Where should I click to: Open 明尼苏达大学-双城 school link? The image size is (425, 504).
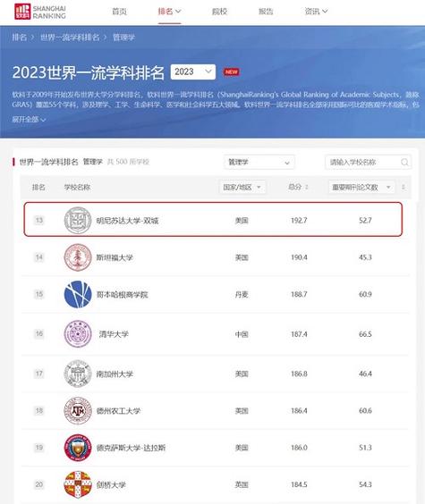pyautogui.click(x=127, y=221)
